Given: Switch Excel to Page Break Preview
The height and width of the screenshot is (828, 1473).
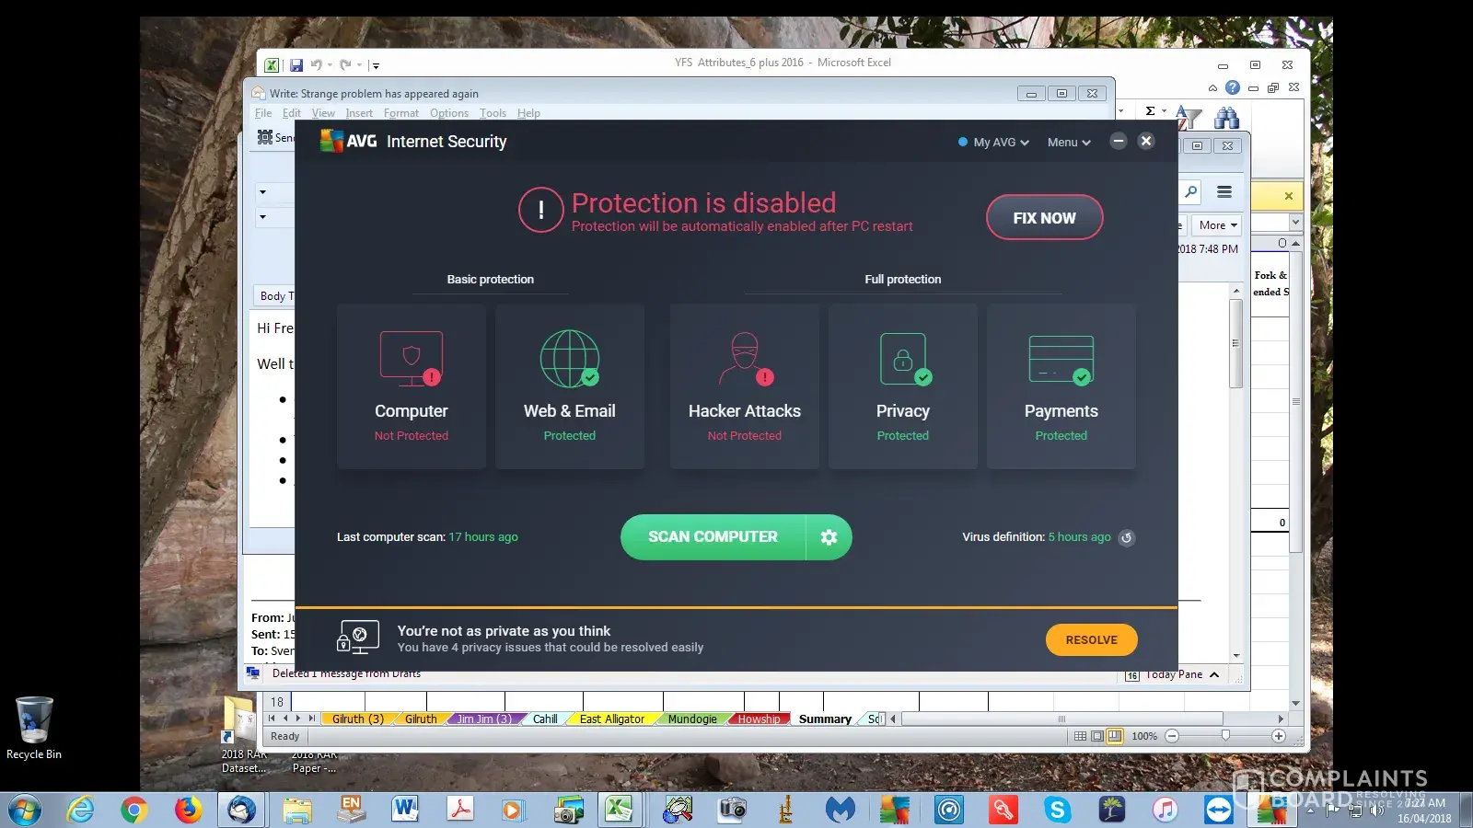Looking at the screenshot, I should pos(1115,736).
